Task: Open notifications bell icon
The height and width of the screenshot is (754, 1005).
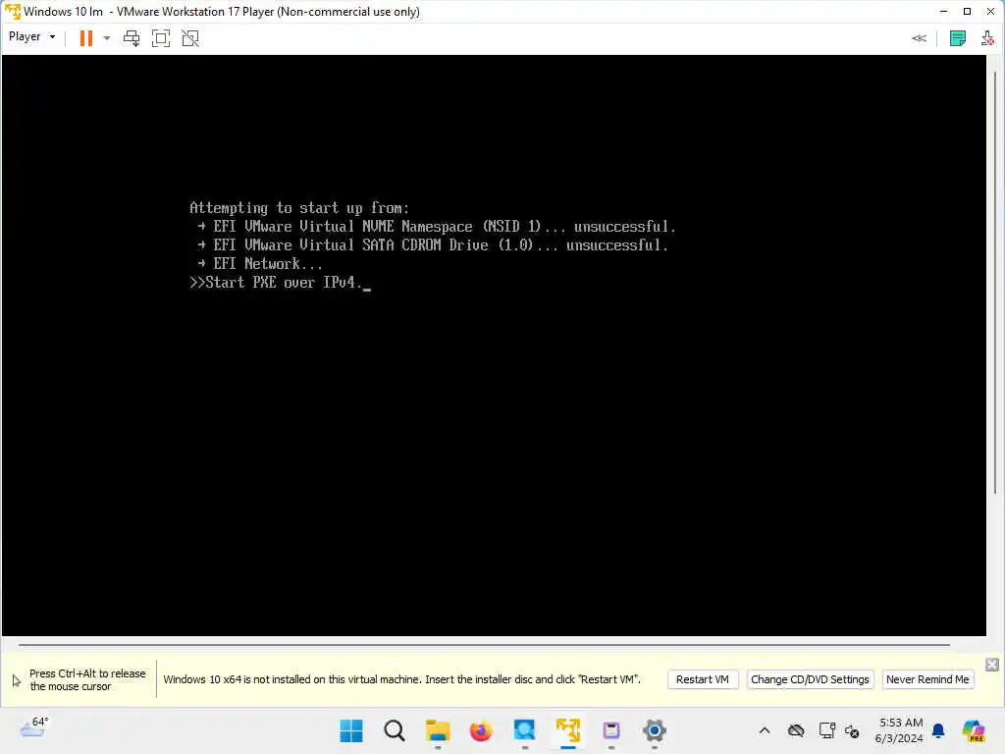Action: (x=938, y=730)
